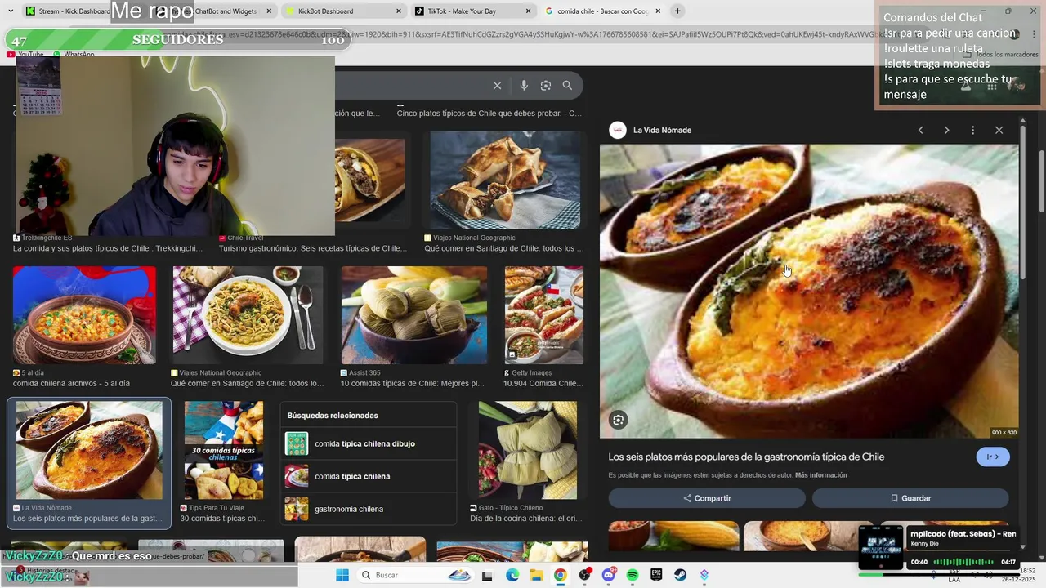Open the La Vida Nómade source logo
The image size is (1046, 588).
(618, 130)
